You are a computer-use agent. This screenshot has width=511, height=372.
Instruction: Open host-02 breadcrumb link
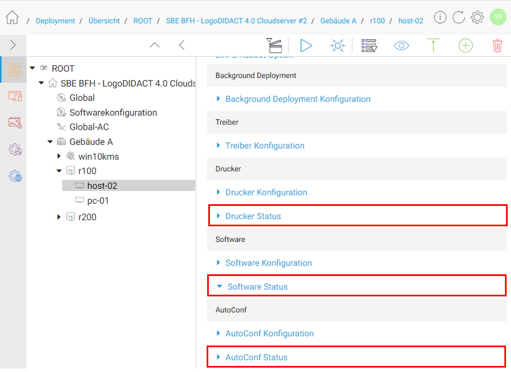[x=410, y=21]
